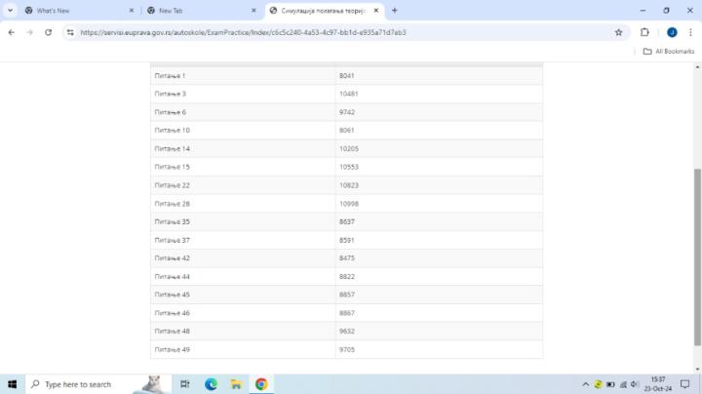The image size is (702, 394).
Task: Select the Питање 48 cell
Action: click(x=243, y=332)
